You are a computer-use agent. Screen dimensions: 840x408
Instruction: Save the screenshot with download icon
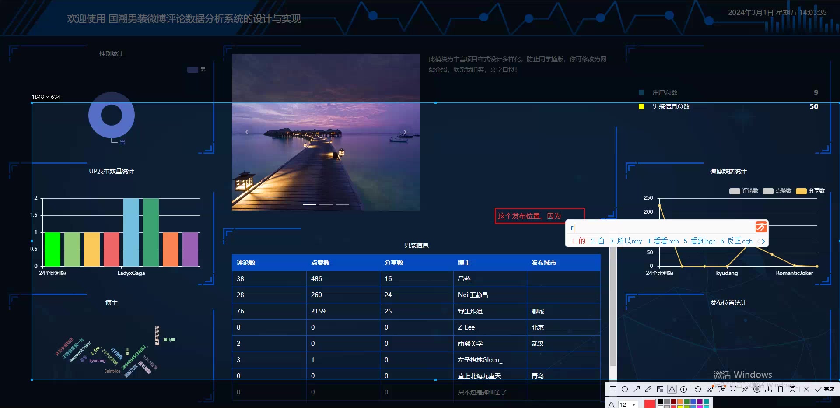[x=769, y=389]
